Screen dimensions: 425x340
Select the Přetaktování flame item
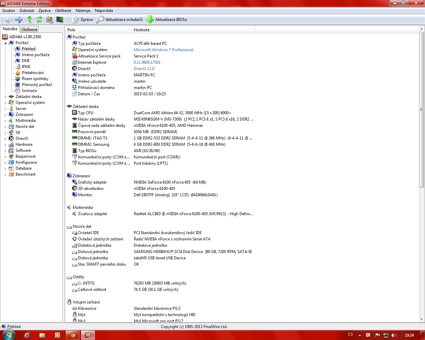tap(33, 73)
